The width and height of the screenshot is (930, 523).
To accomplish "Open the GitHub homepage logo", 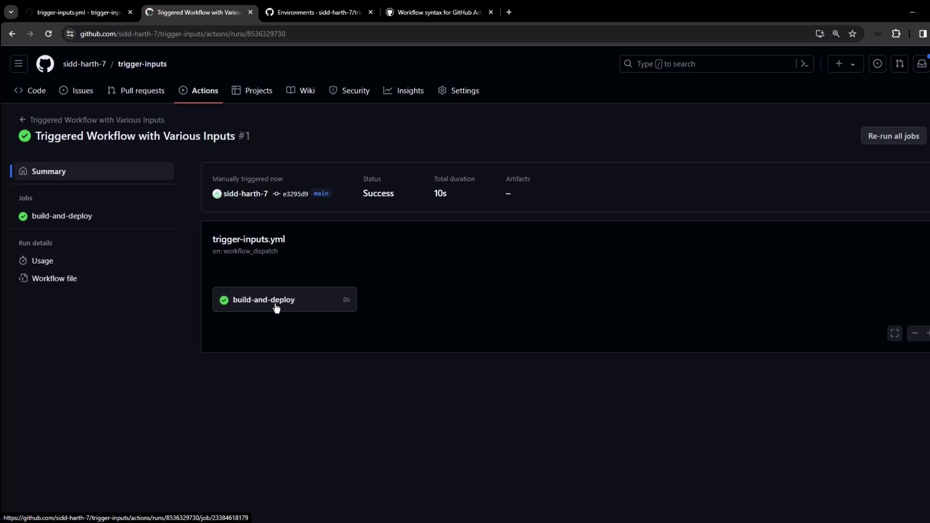I will coord(45,64).
